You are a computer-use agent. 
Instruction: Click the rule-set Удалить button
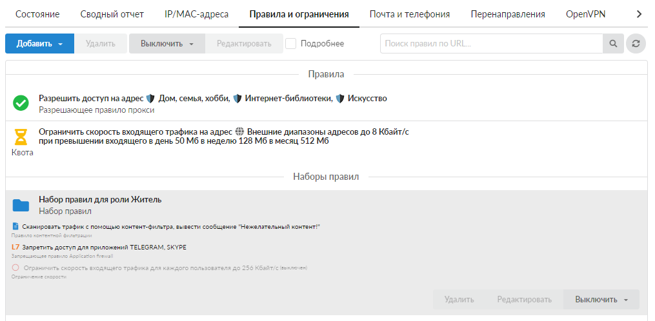tap(459, 300)
